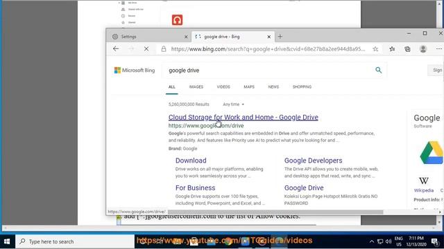Click the Wikipedia W icon

[x=424, y=181]
